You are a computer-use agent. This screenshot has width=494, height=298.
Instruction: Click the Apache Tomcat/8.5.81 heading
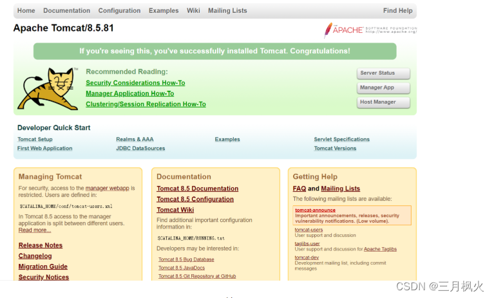pyautogui.click(x=63, y=28)
